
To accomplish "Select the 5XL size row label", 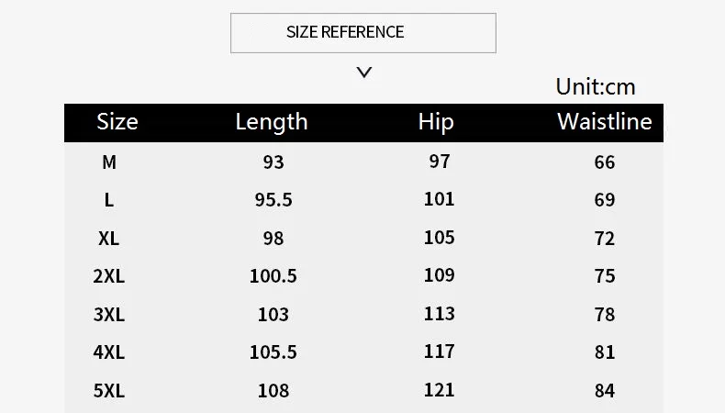I will (108, 391).
